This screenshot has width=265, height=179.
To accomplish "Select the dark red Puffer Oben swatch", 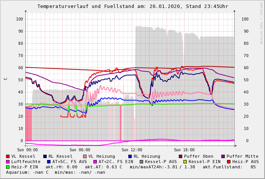I will click(x=181, y=156).
